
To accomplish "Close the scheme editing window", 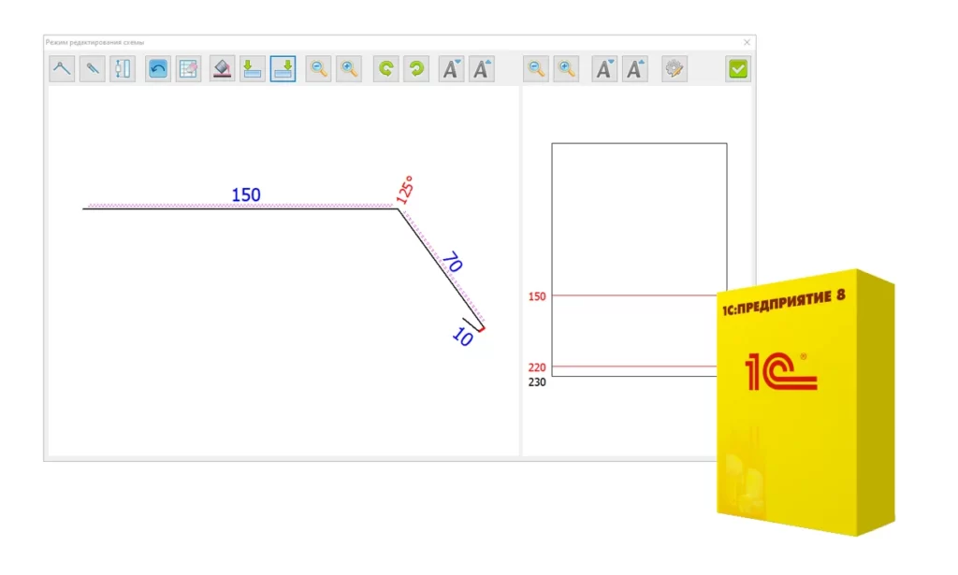I will 747,42.
